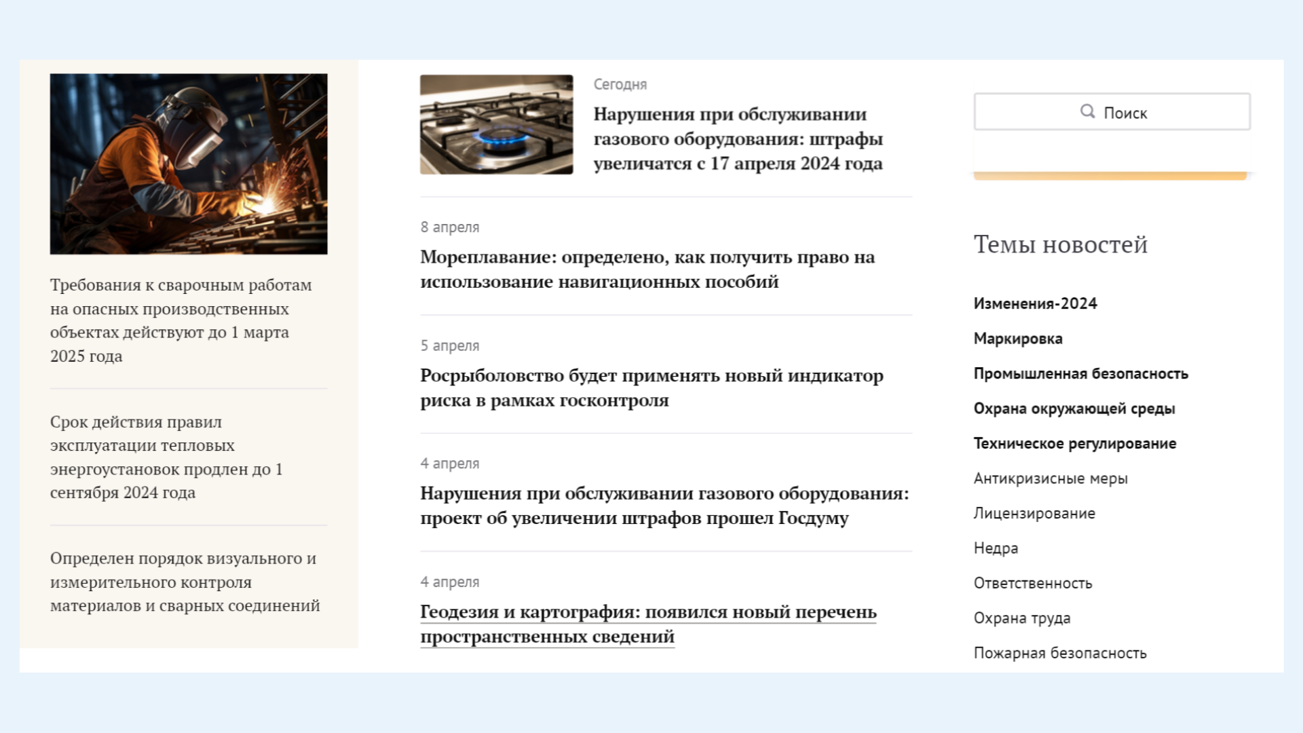Select the Изменения-2024 topic

point(1035,303)
